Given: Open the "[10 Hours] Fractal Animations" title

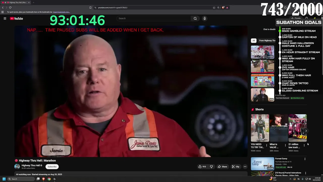Looking at the screenshot, I should [288, 174].
